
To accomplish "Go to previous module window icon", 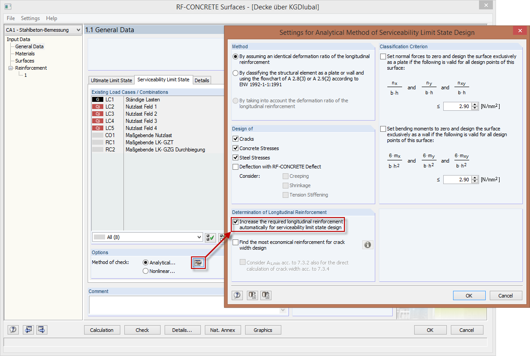I will coord(28,330).
